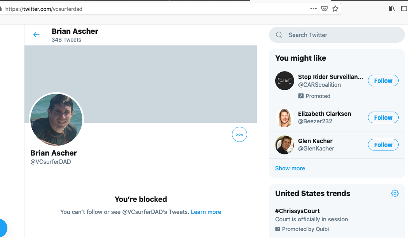The width and height of the screenshot is (408, 238).
Task: Bookmark page with the star icon
Action: (335, 9)
